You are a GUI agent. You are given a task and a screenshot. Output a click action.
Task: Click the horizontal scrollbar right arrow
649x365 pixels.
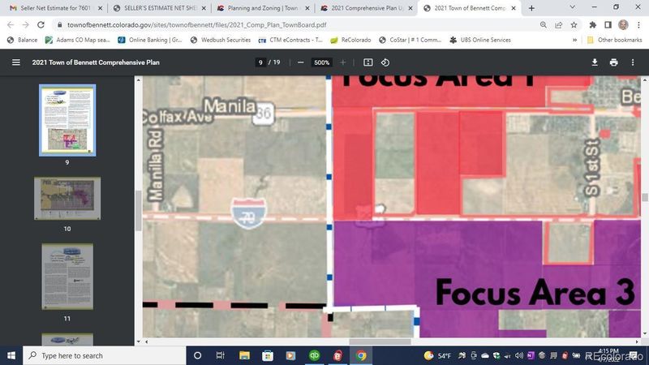pos(637,341)
